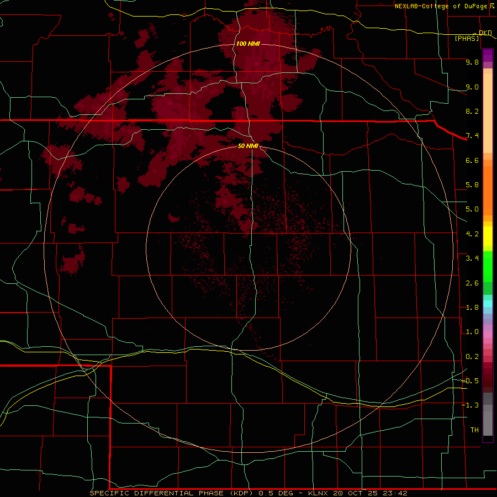The width and height of the screenshot is (497, 497).
Task: Click the SPECIFIC DIFFERENTIAL PHASE (KDP) caption text
Action: [171, 493]
